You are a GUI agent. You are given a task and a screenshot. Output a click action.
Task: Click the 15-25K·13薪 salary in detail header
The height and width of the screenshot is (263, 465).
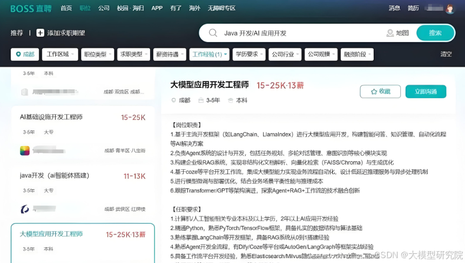[280, 86]
